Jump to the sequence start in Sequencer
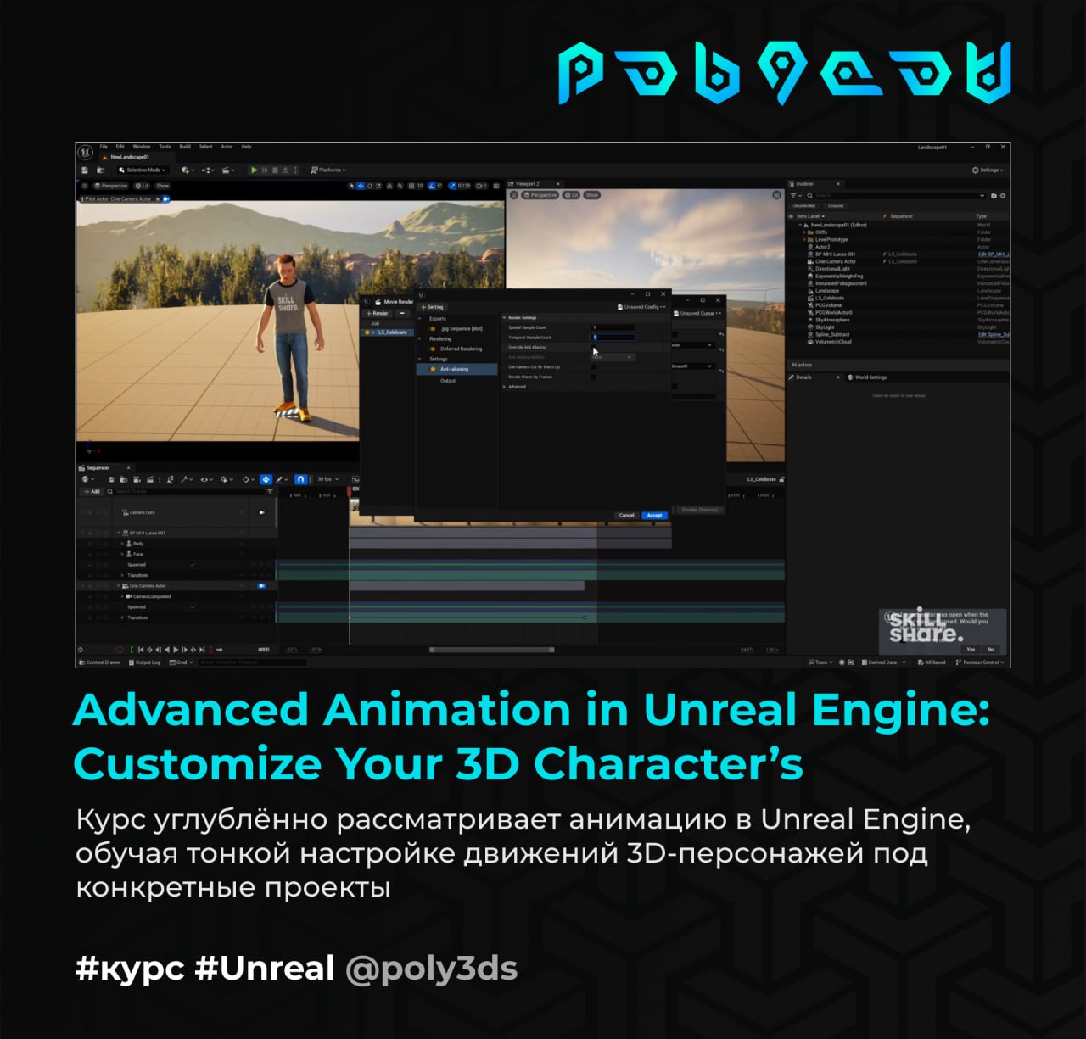1086x1039 pixels. click(141, 650)
